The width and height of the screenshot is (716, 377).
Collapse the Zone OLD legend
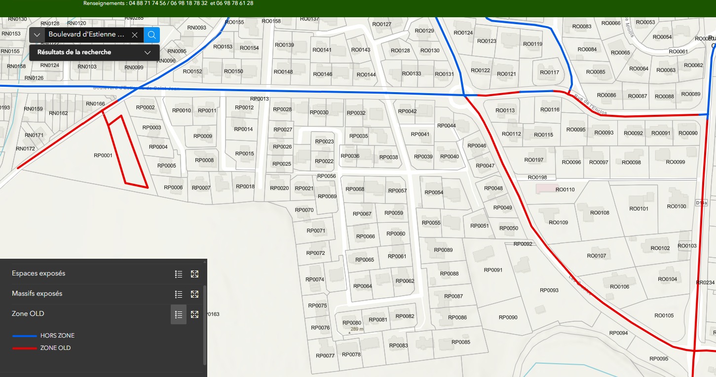pyautogui.click(x=179, y=314)
